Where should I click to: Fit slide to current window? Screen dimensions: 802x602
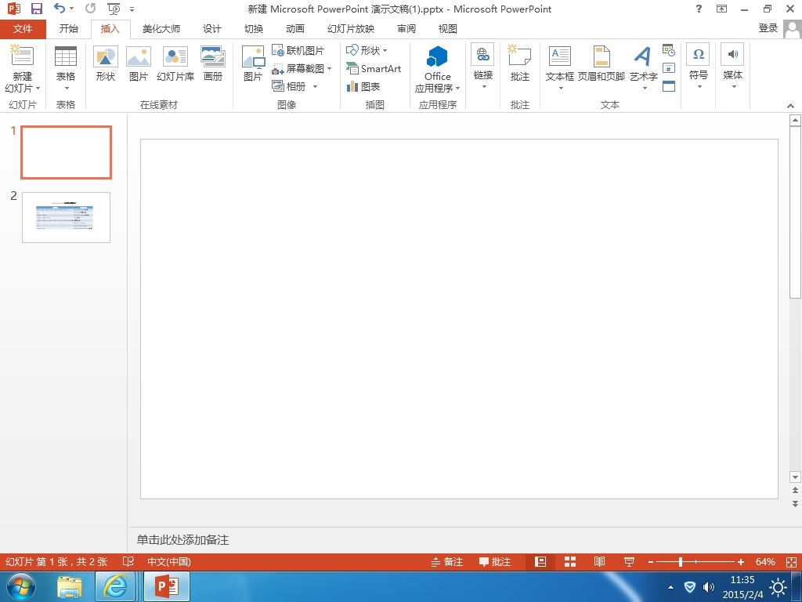tap(791, 562)
